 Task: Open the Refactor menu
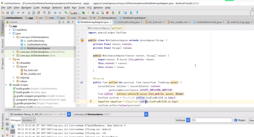(57, 8)
